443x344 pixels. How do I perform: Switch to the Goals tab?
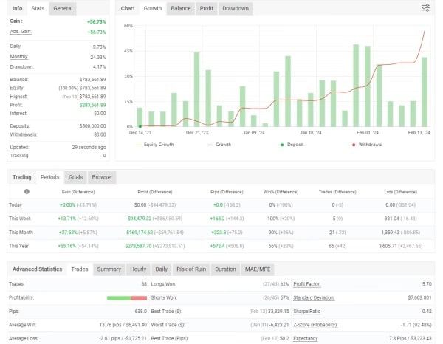point(76,177)
